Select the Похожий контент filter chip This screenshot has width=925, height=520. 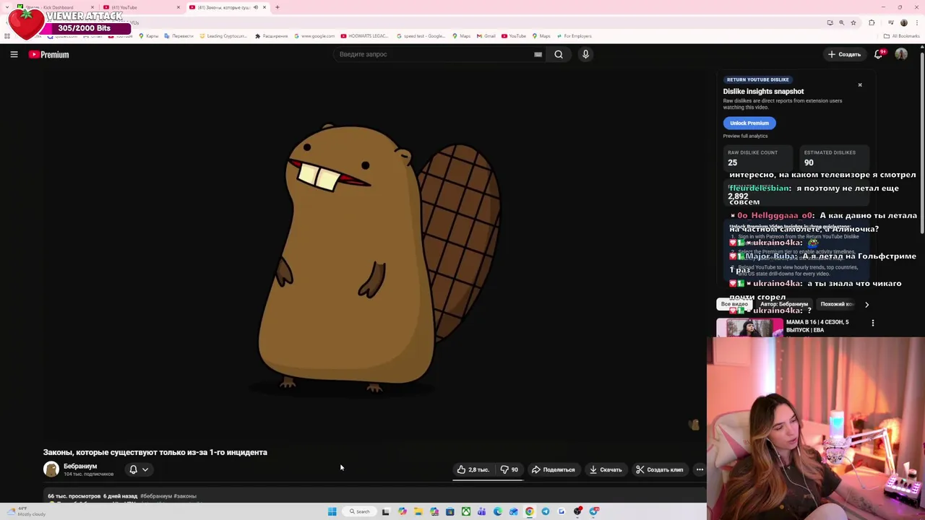pos(837,304)
